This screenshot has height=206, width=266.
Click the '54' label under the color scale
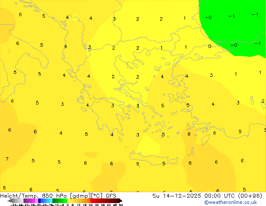[x=120, y=205]
